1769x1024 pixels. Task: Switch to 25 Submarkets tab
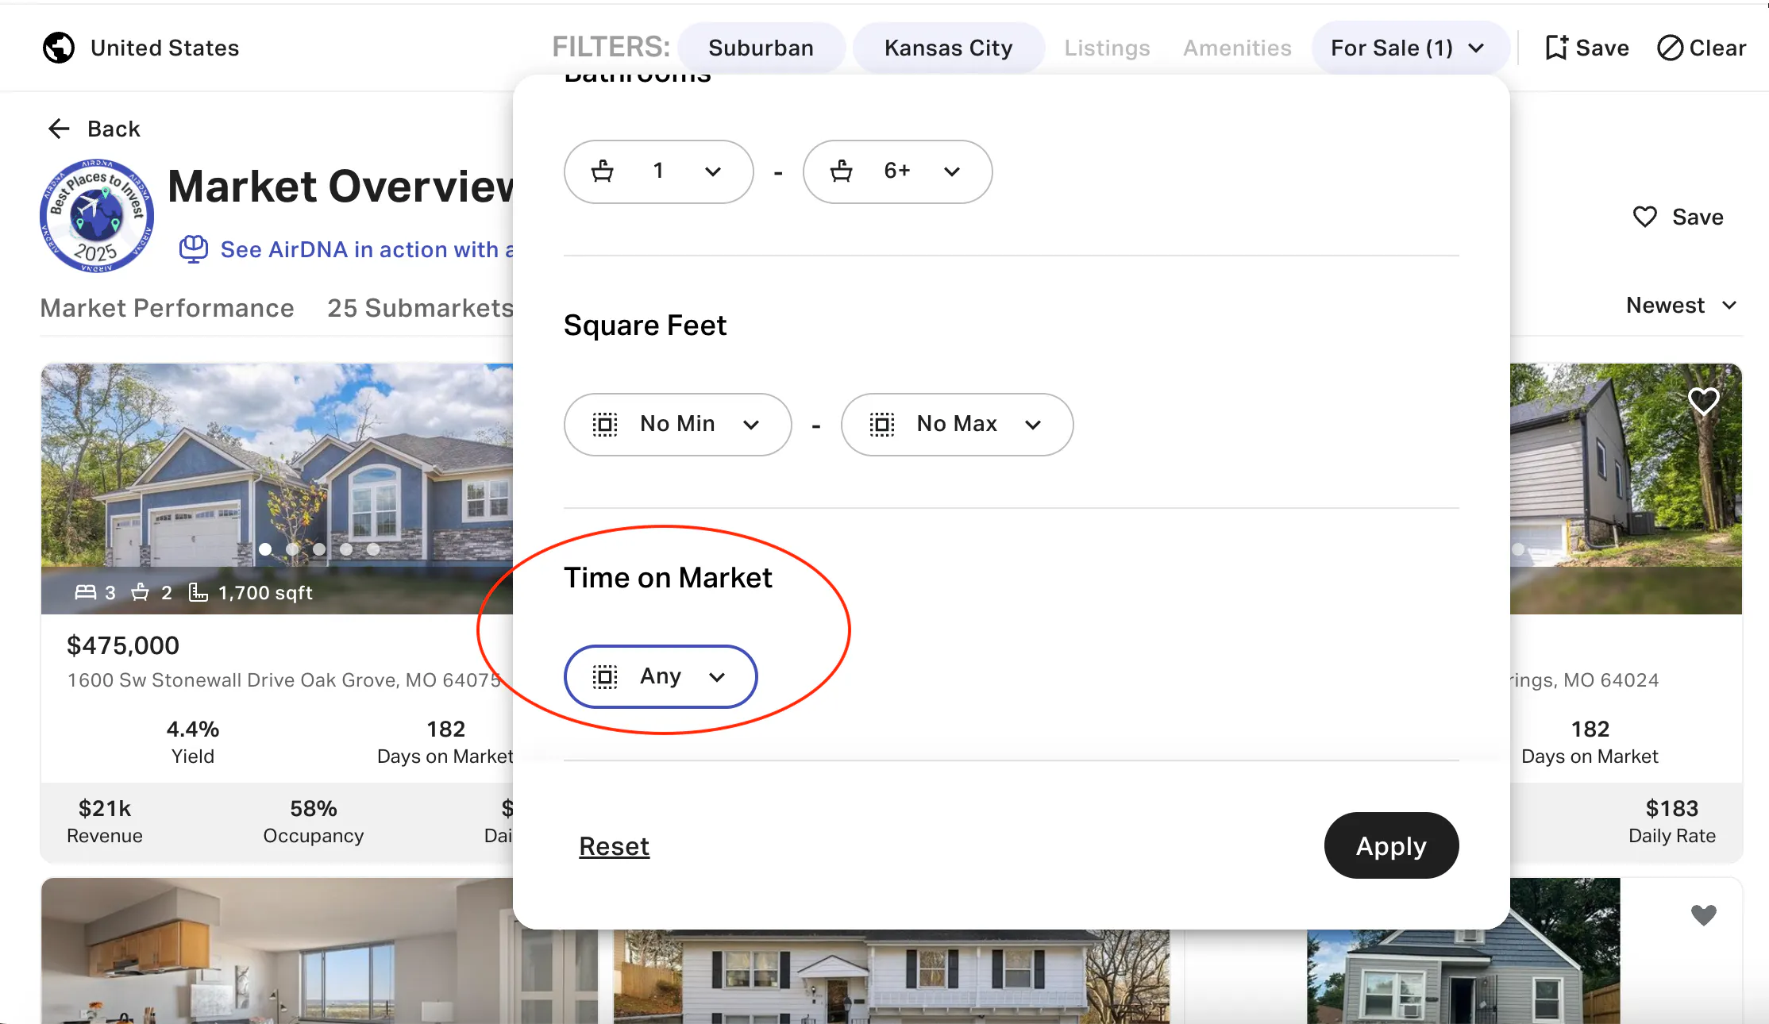pyautogui.click(x=420, y=308)
